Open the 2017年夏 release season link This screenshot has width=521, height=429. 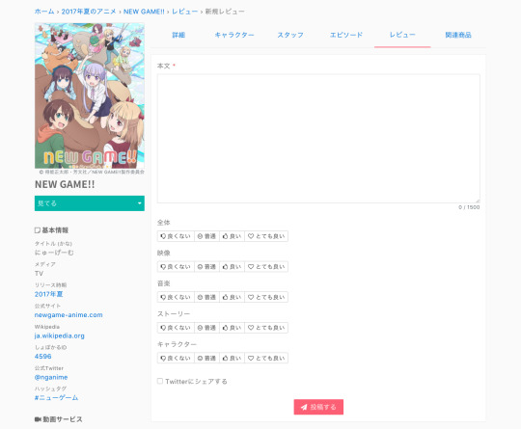pos(48,294)
